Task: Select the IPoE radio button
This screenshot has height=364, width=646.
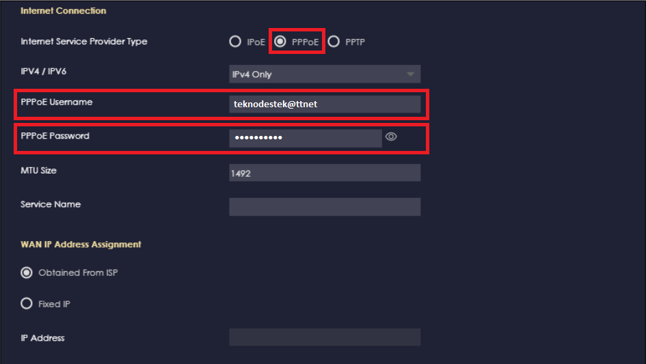Action: [x=235, y=42]
